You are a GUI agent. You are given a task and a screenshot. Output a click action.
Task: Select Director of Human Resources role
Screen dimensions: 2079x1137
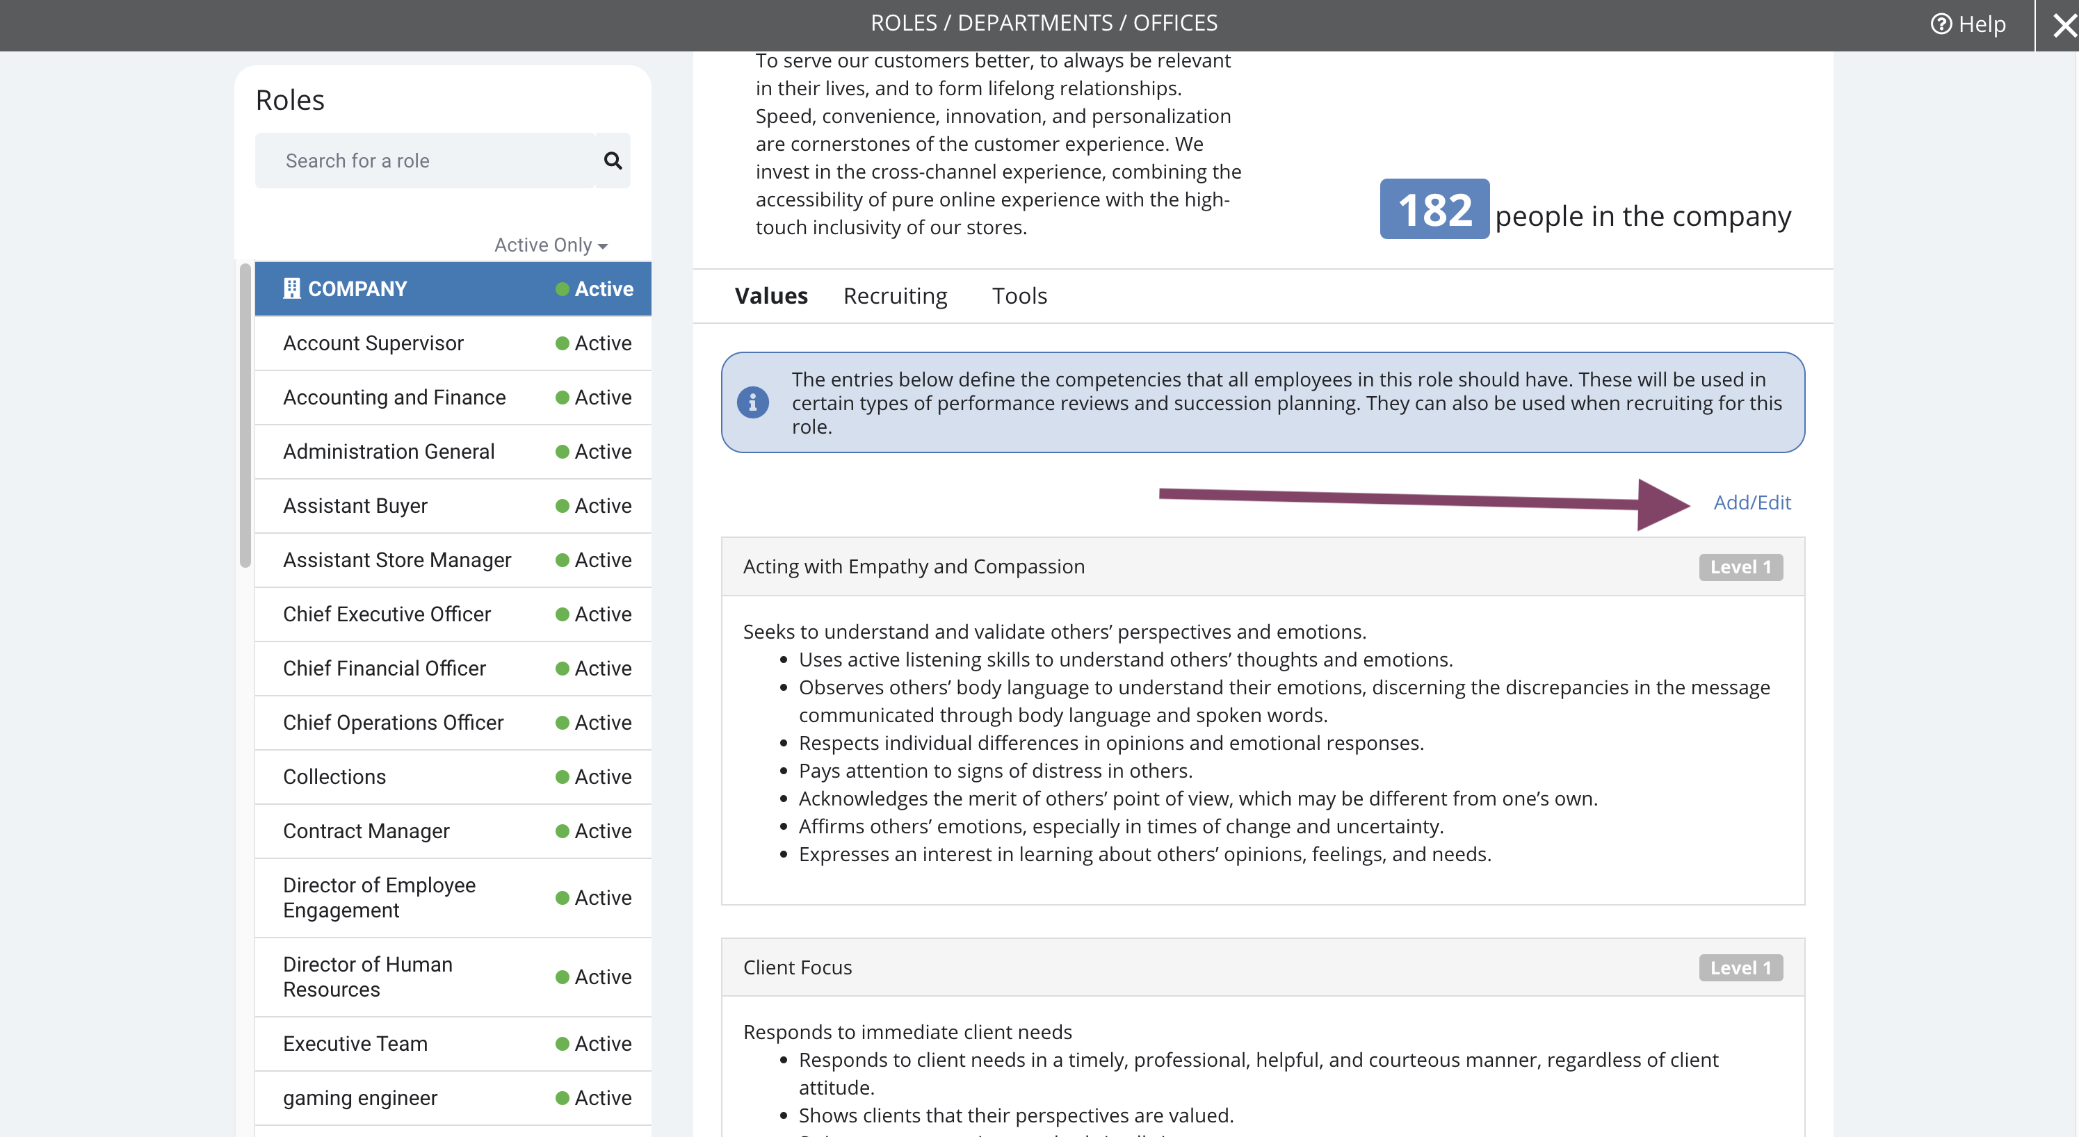point(453,976)
